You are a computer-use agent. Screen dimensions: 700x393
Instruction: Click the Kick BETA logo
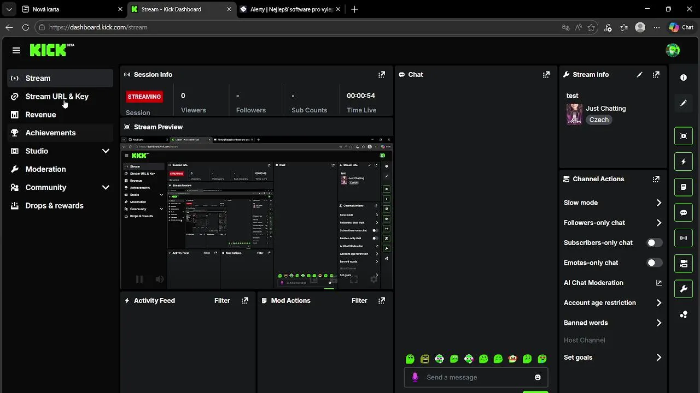pyautogui.click(x=52, y=50)
